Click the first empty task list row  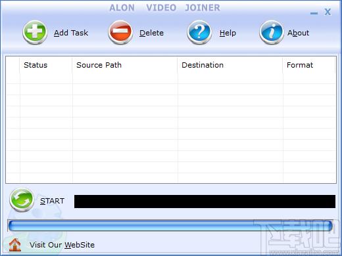(x=171, y=78)
